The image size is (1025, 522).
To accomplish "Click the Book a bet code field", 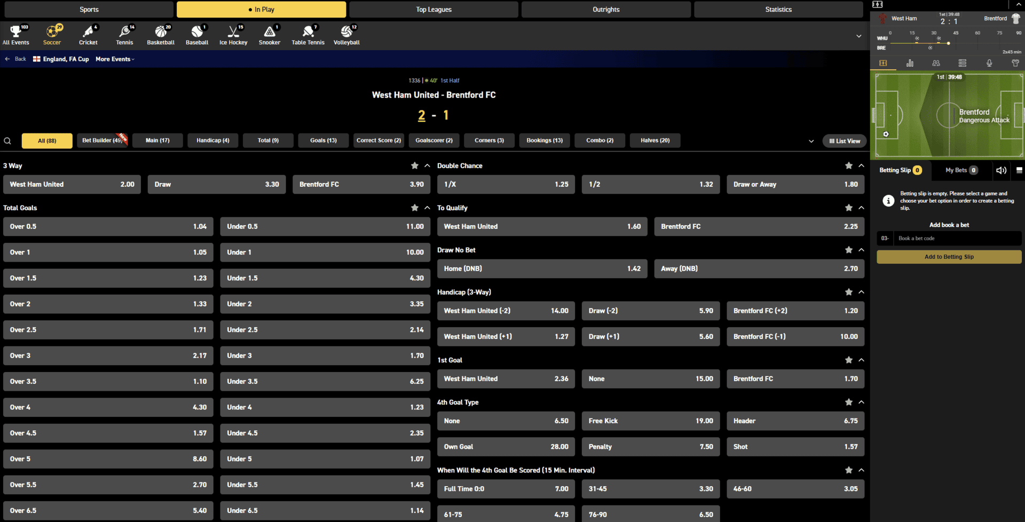I will click(958, 239).
